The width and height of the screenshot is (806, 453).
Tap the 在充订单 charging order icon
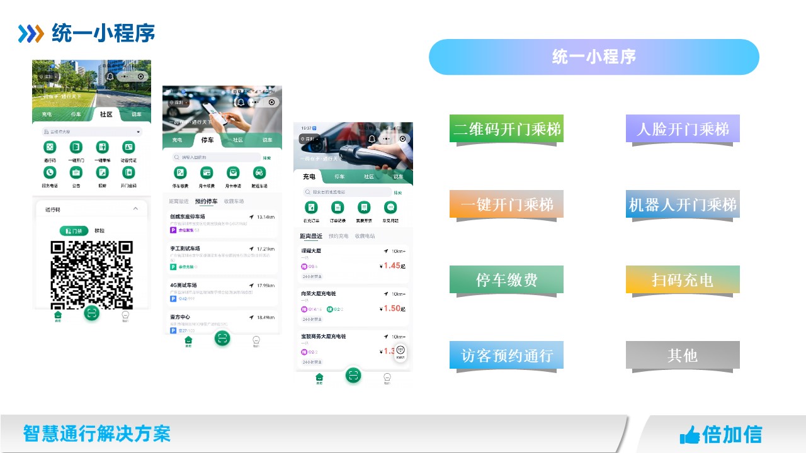pos(311,208)
